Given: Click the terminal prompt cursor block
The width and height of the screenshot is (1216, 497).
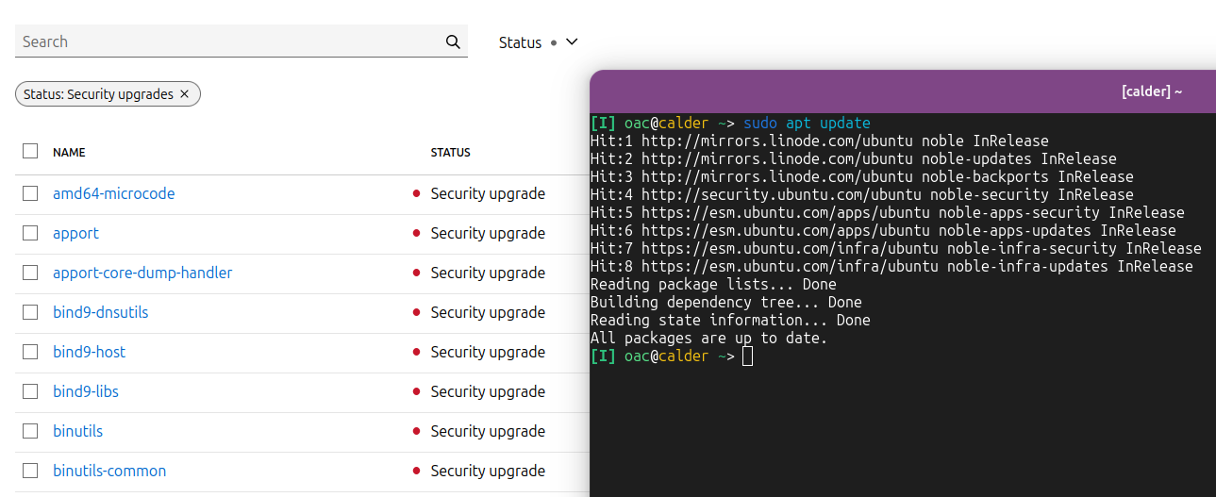Looking at the screenshot, I should coord(747,356).
